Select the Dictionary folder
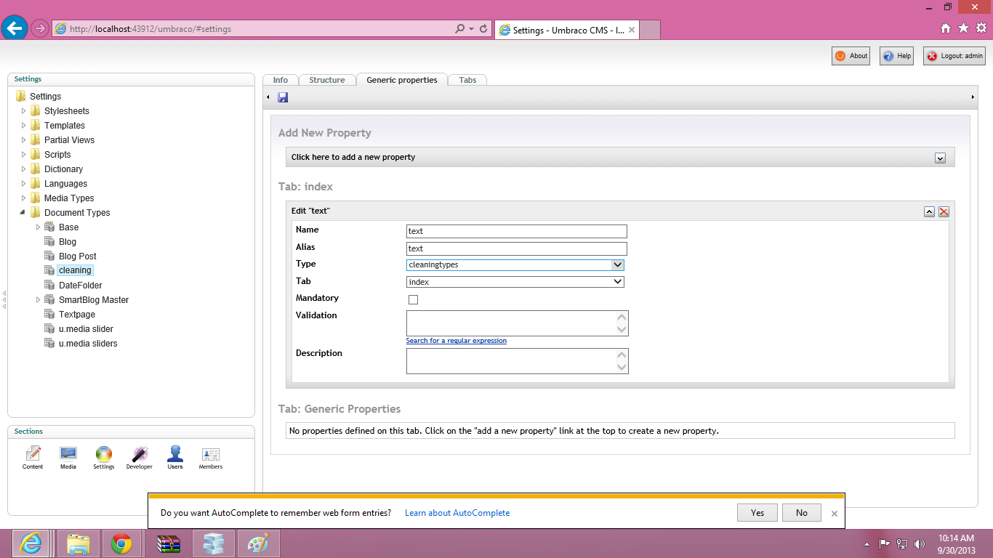 (63, 169)
